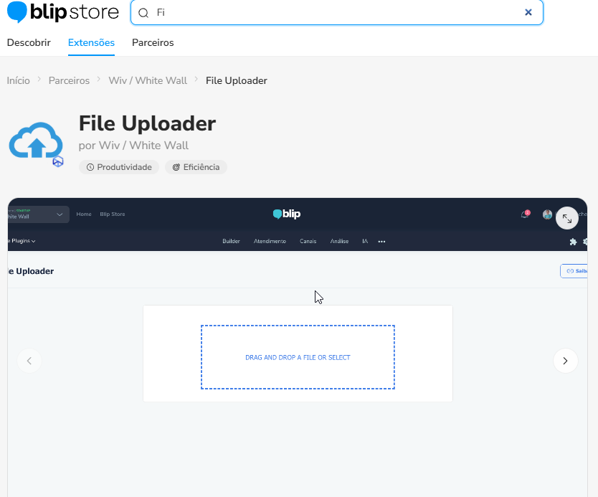598x497 pixels.
Task: Clear the search field with the X
Action: click(528, 13)
